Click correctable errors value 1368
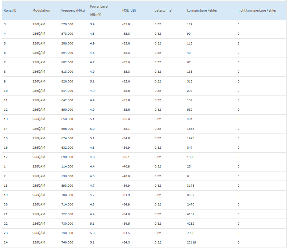290x250 pixels. click(190, 157)
